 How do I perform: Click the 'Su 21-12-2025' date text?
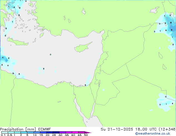(x=117, y=129)
